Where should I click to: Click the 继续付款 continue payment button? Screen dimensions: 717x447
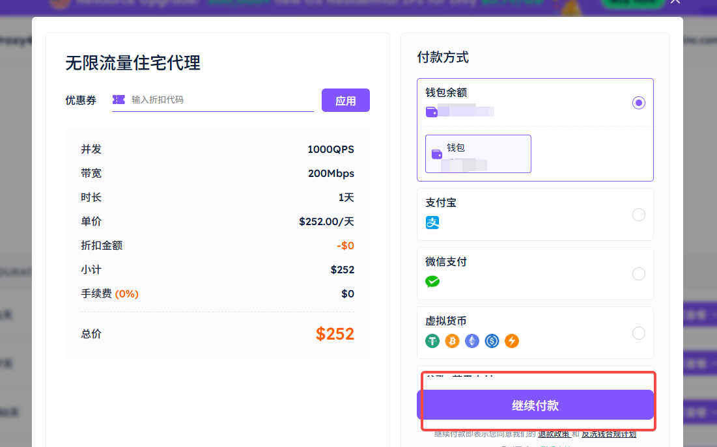tap(535, 405)
